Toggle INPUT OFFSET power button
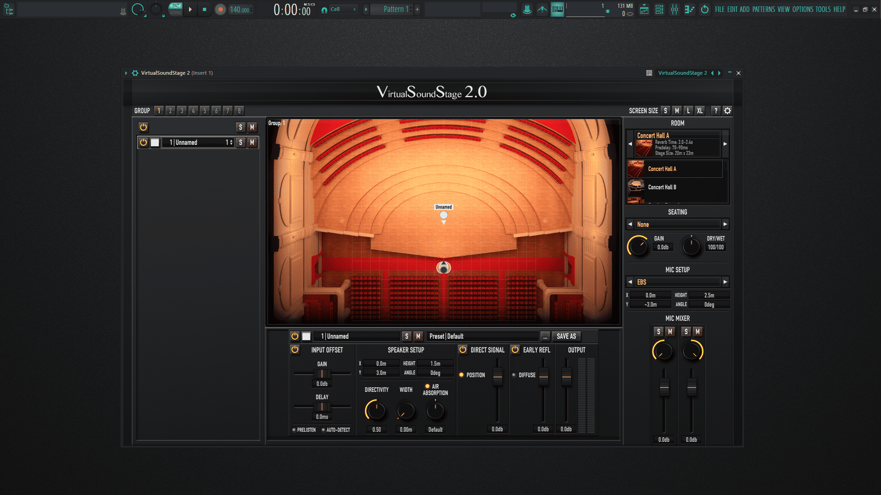 [x=295, y=350]
